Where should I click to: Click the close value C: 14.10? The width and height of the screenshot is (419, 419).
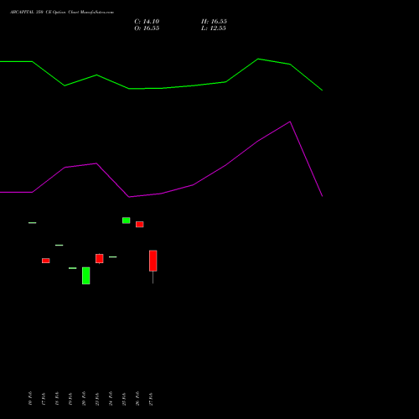(147, 22)
